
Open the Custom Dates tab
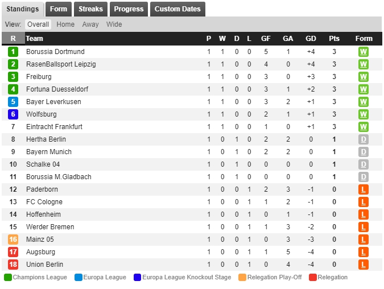coord(177,9)
